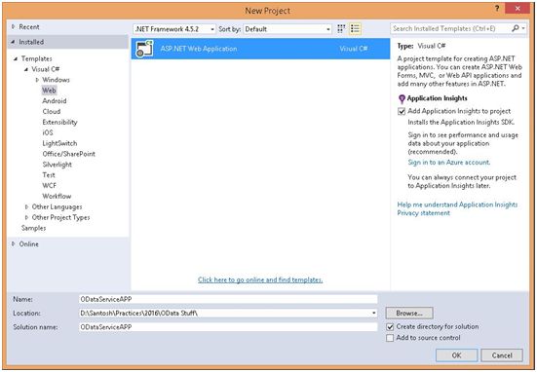Select the Samples tree item
The width and height of the screenshot is (537, 372).
tap(33, 228)
